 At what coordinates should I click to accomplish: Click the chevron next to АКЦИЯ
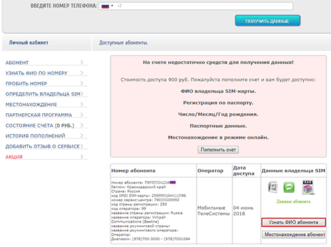click(x=81, y=156)
